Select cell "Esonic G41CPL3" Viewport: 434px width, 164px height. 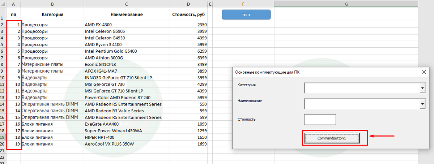(x=127, y=64)
